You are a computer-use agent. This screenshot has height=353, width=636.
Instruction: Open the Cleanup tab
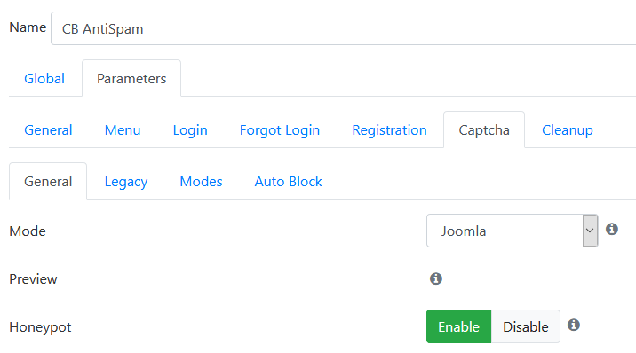pyautogui.click(x=567, y=130)
